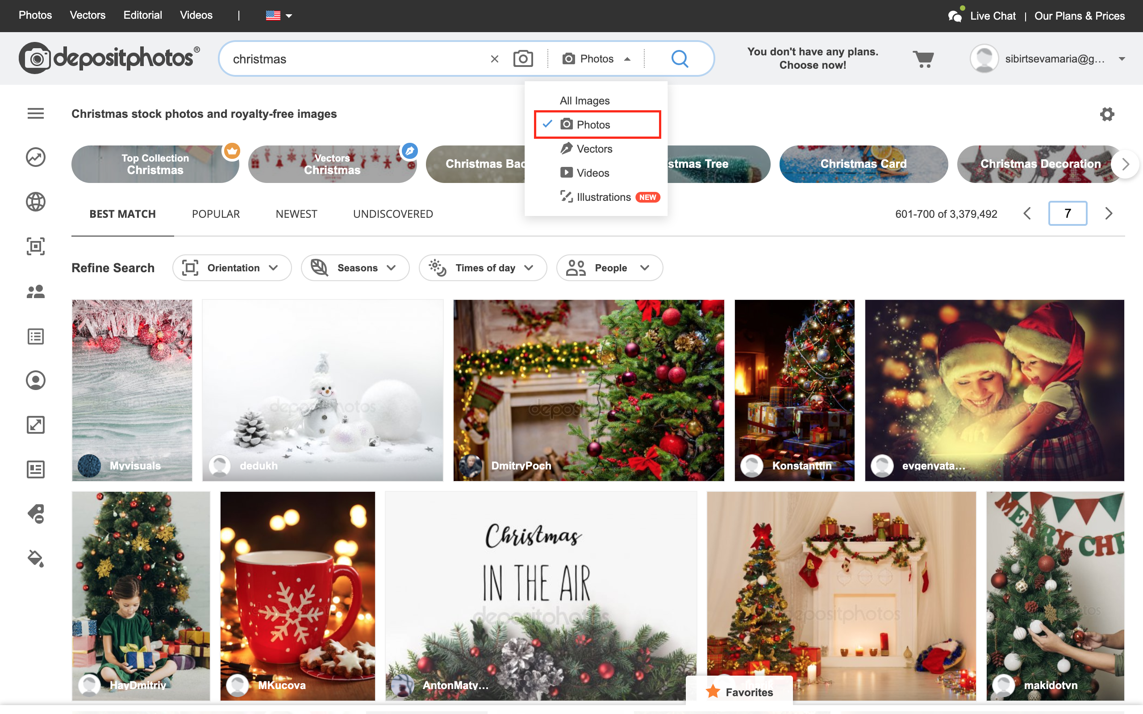Viewport: 1143px width, 714px height.
Task: Click the people/contributors sidebar icon
Action: (x=35, y=292)
